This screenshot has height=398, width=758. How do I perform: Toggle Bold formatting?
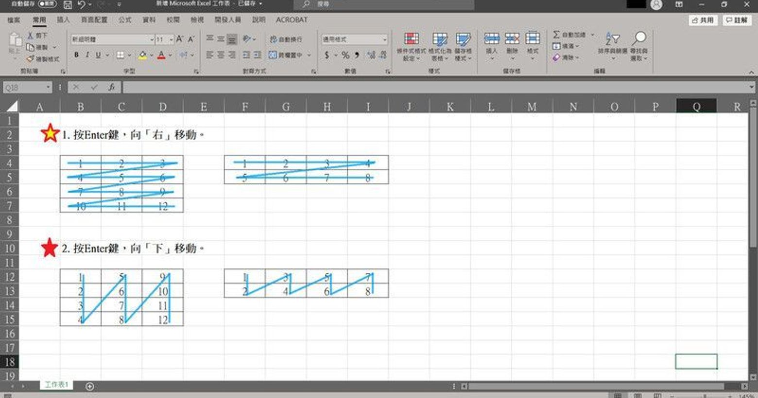tap(76, 55)
